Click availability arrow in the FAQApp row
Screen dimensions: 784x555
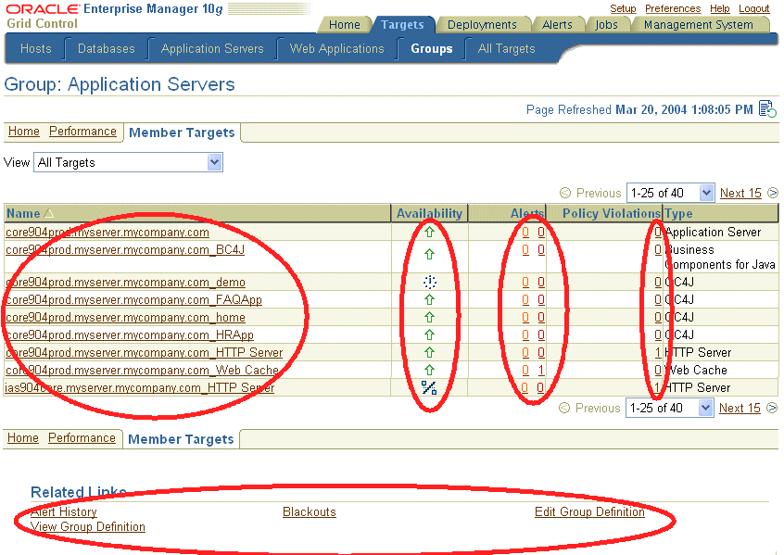click(x=429, y=299)
